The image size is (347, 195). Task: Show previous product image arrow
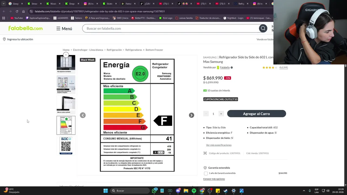[83, 115]
